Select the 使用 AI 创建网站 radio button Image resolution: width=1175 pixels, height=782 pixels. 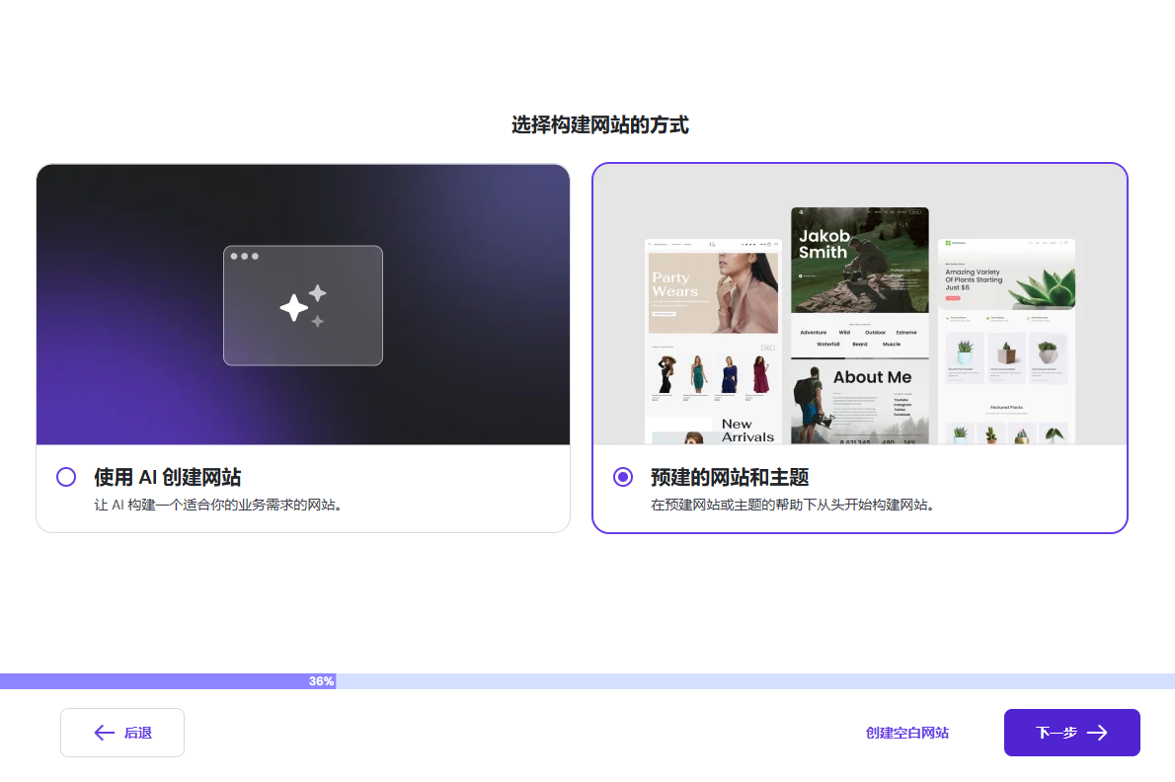[x=66, y=477]
